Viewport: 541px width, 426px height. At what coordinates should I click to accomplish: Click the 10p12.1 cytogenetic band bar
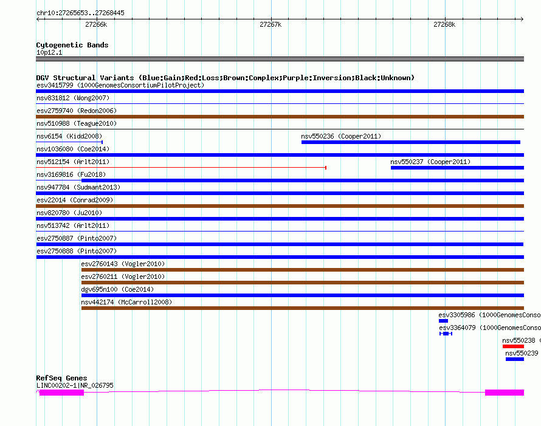280,59
